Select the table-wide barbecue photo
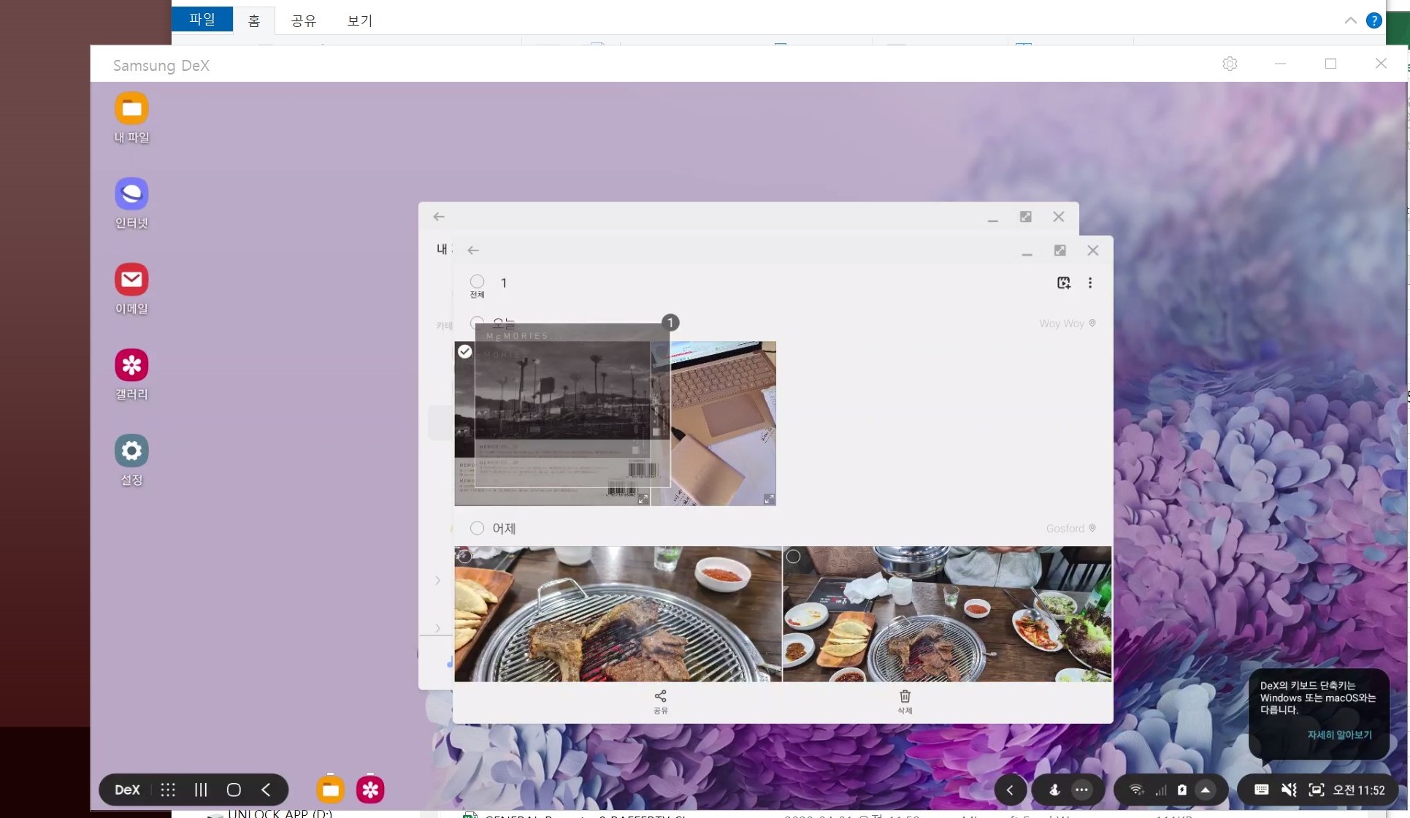This screenshot has height=818, width=1410. (793, 557)
